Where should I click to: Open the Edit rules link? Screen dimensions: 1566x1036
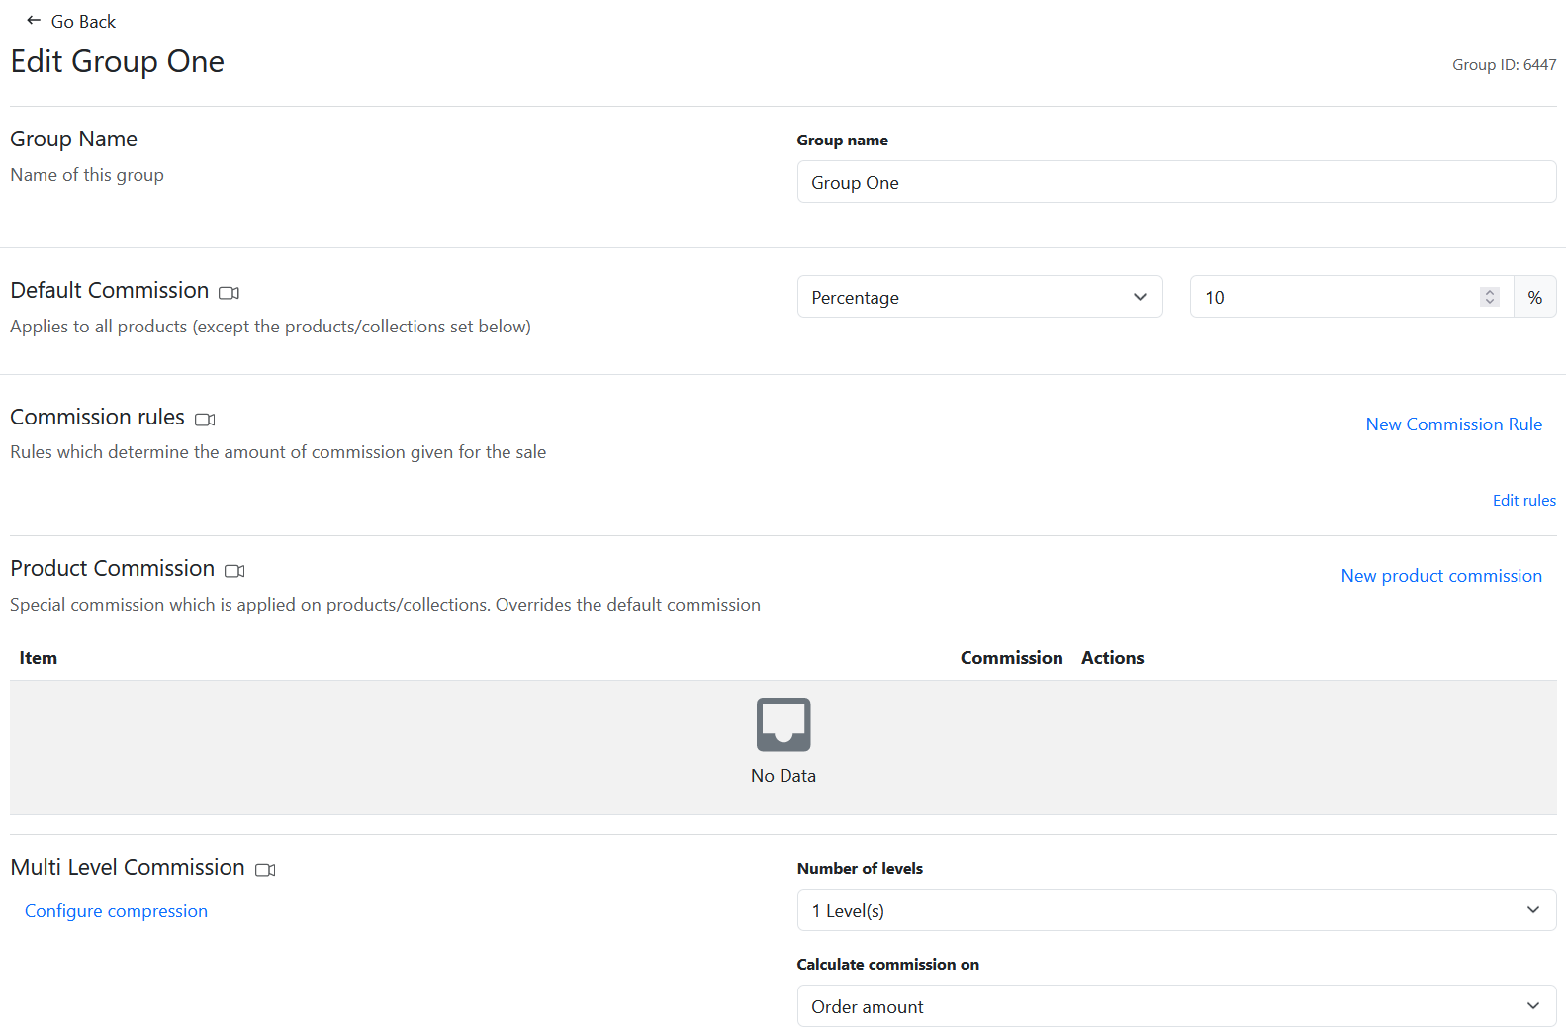pos(1523,501)
